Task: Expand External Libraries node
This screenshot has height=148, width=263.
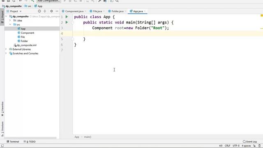Action: (x=6, y=49)
